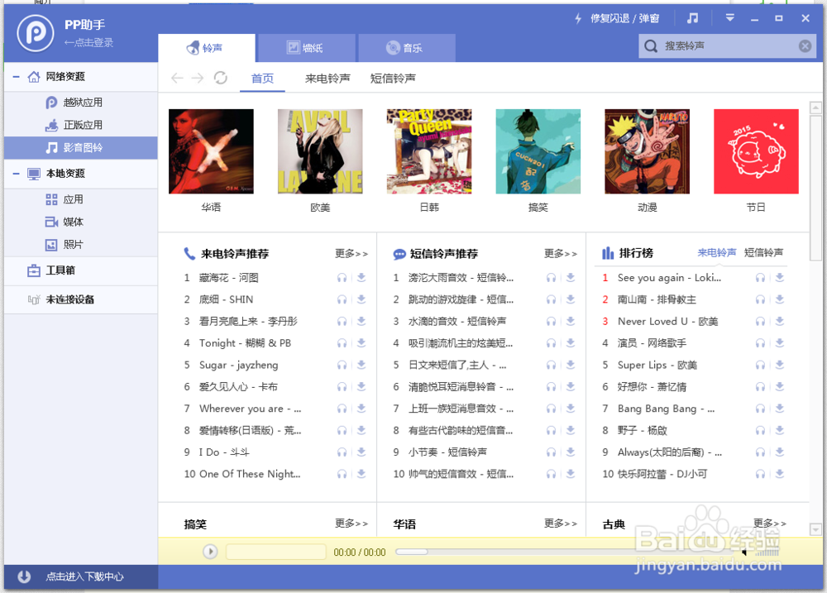
Task: Collapse the 网络资源 tree section
Action: (17, 77)
